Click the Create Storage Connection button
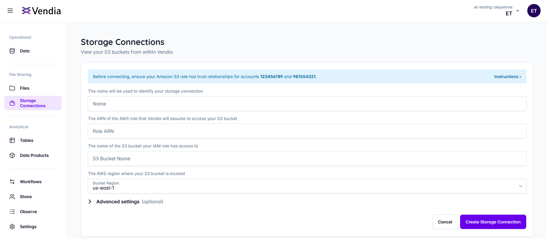This screenshot has height=239, width=547. (493, 222)
